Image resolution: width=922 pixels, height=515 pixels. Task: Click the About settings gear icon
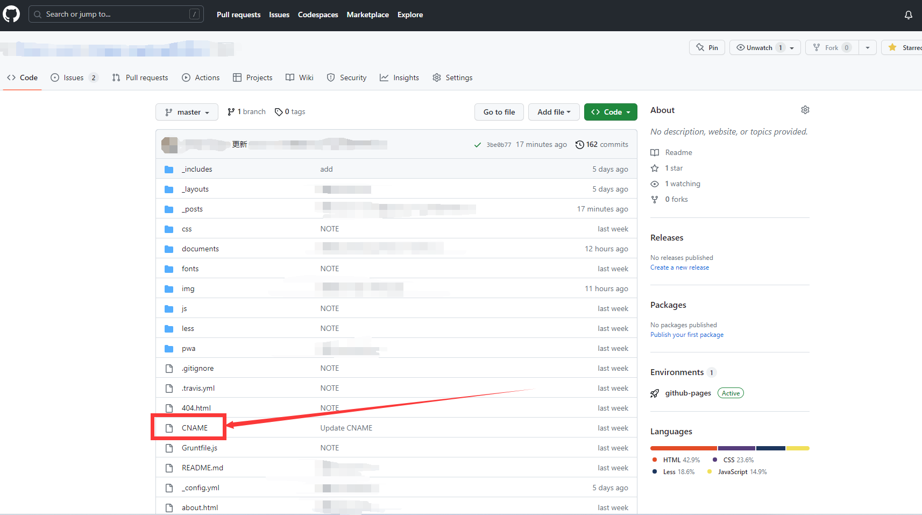point(805,110)
